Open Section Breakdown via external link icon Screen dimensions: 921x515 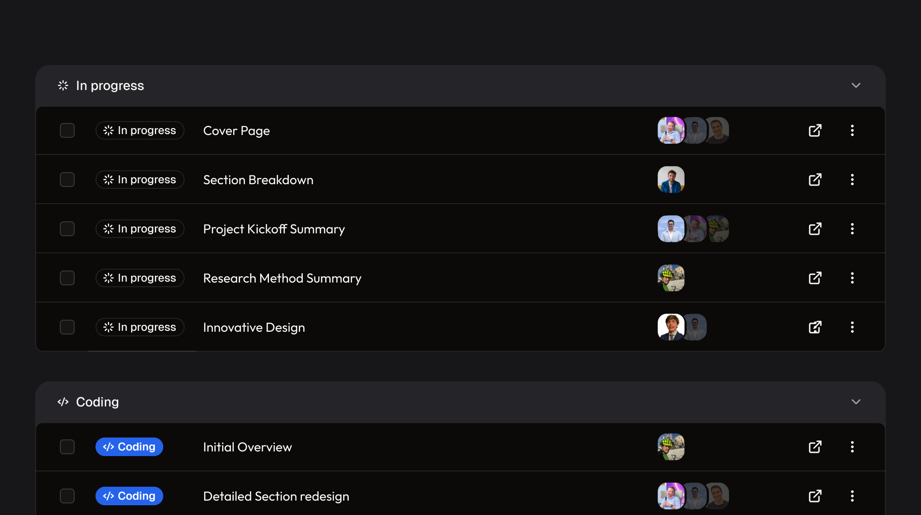pos(815,180)
